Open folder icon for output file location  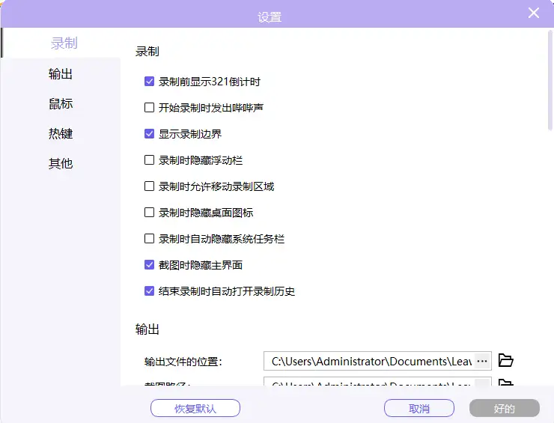tap(506, 361)
